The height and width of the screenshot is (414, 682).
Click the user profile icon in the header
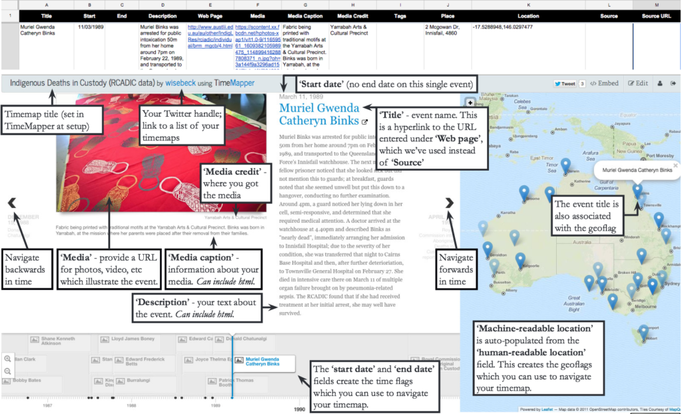click(x=660, y=84)
